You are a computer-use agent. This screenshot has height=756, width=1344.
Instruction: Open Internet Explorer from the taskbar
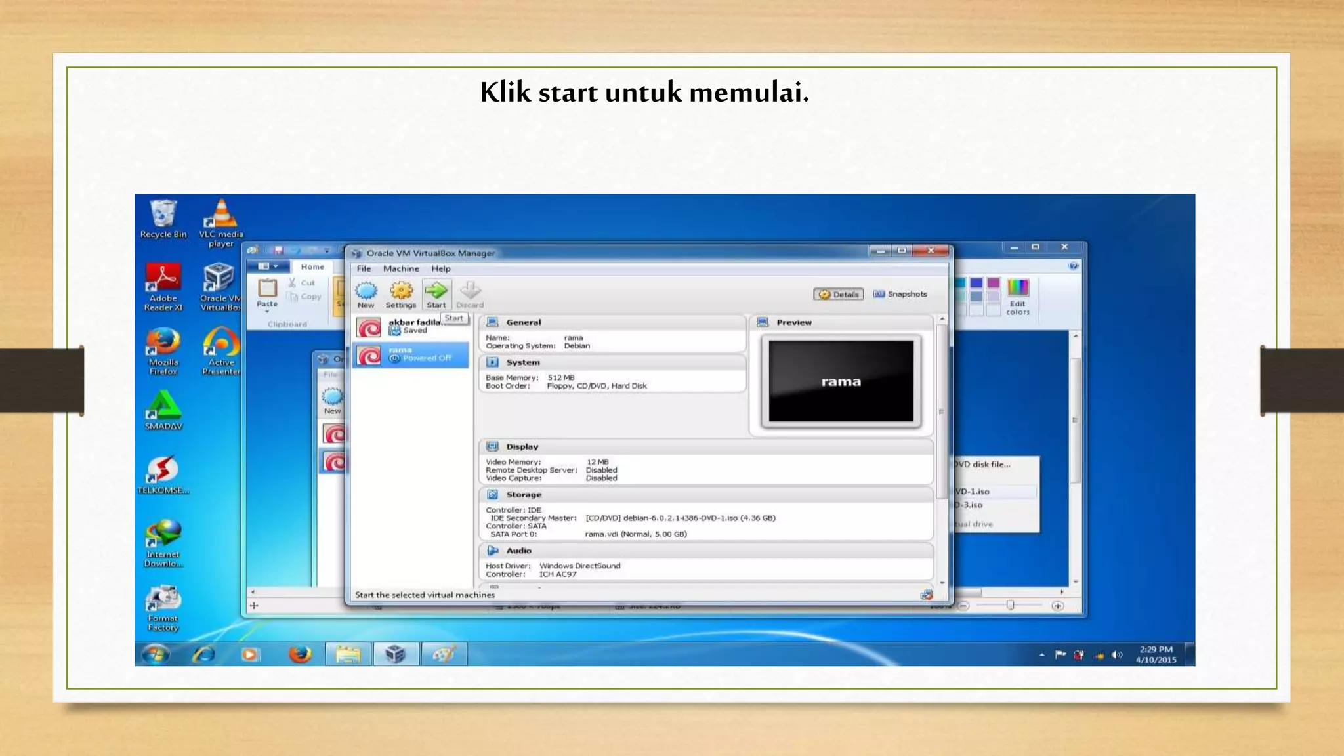[203, 654]
